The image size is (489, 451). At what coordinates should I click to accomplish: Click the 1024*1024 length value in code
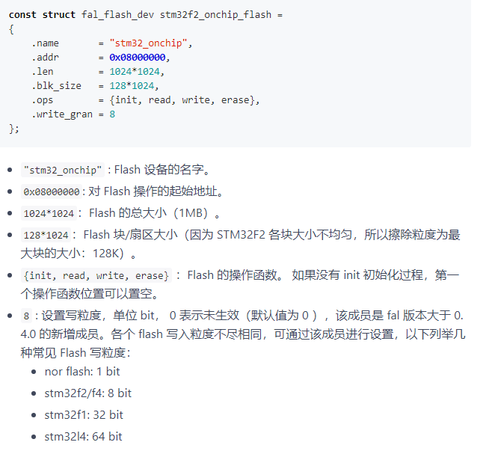coord(135,72)
